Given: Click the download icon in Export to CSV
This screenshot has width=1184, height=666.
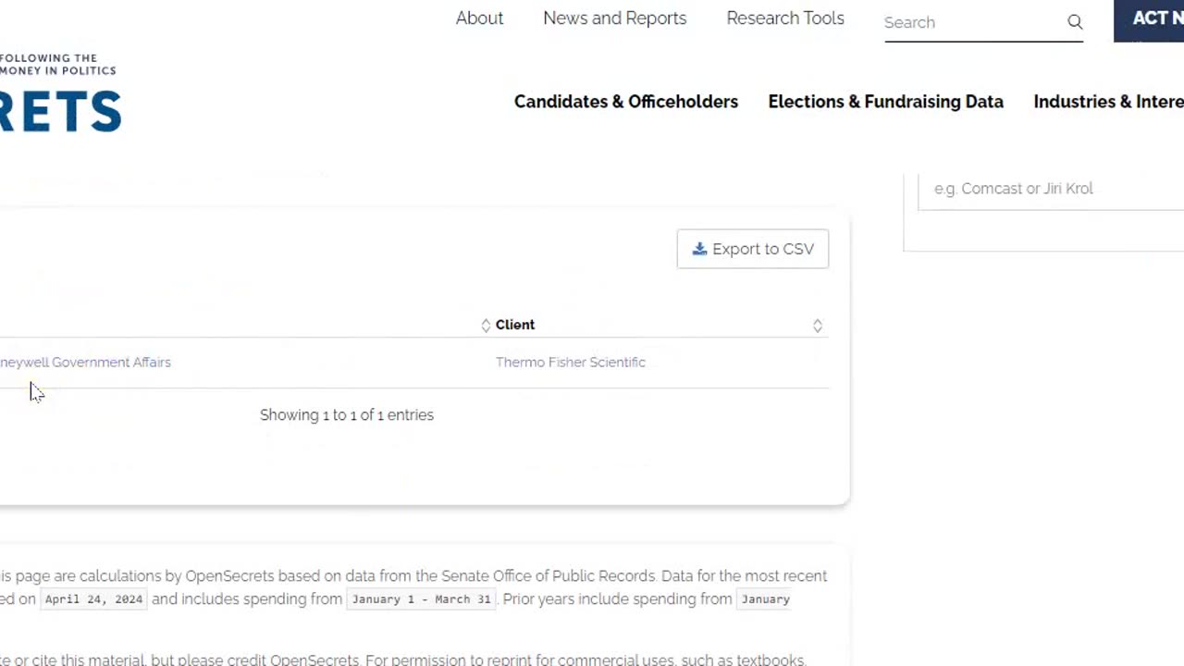Looking at the screenshot, I should click(x=699, y=249).
